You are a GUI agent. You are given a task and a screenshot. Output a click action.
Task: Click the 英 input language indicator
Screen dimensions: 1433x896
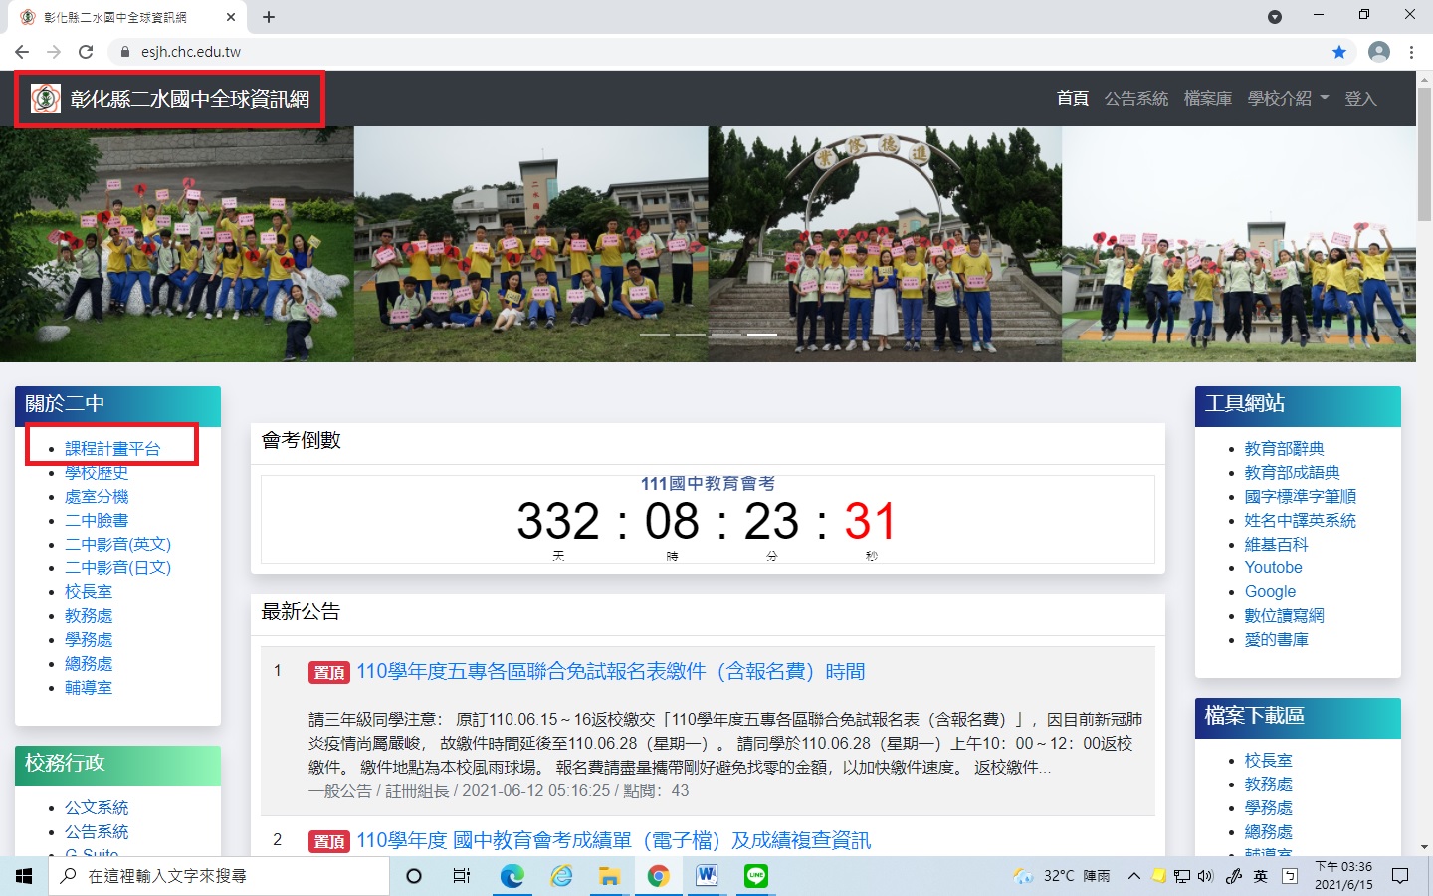(1261, 876)
